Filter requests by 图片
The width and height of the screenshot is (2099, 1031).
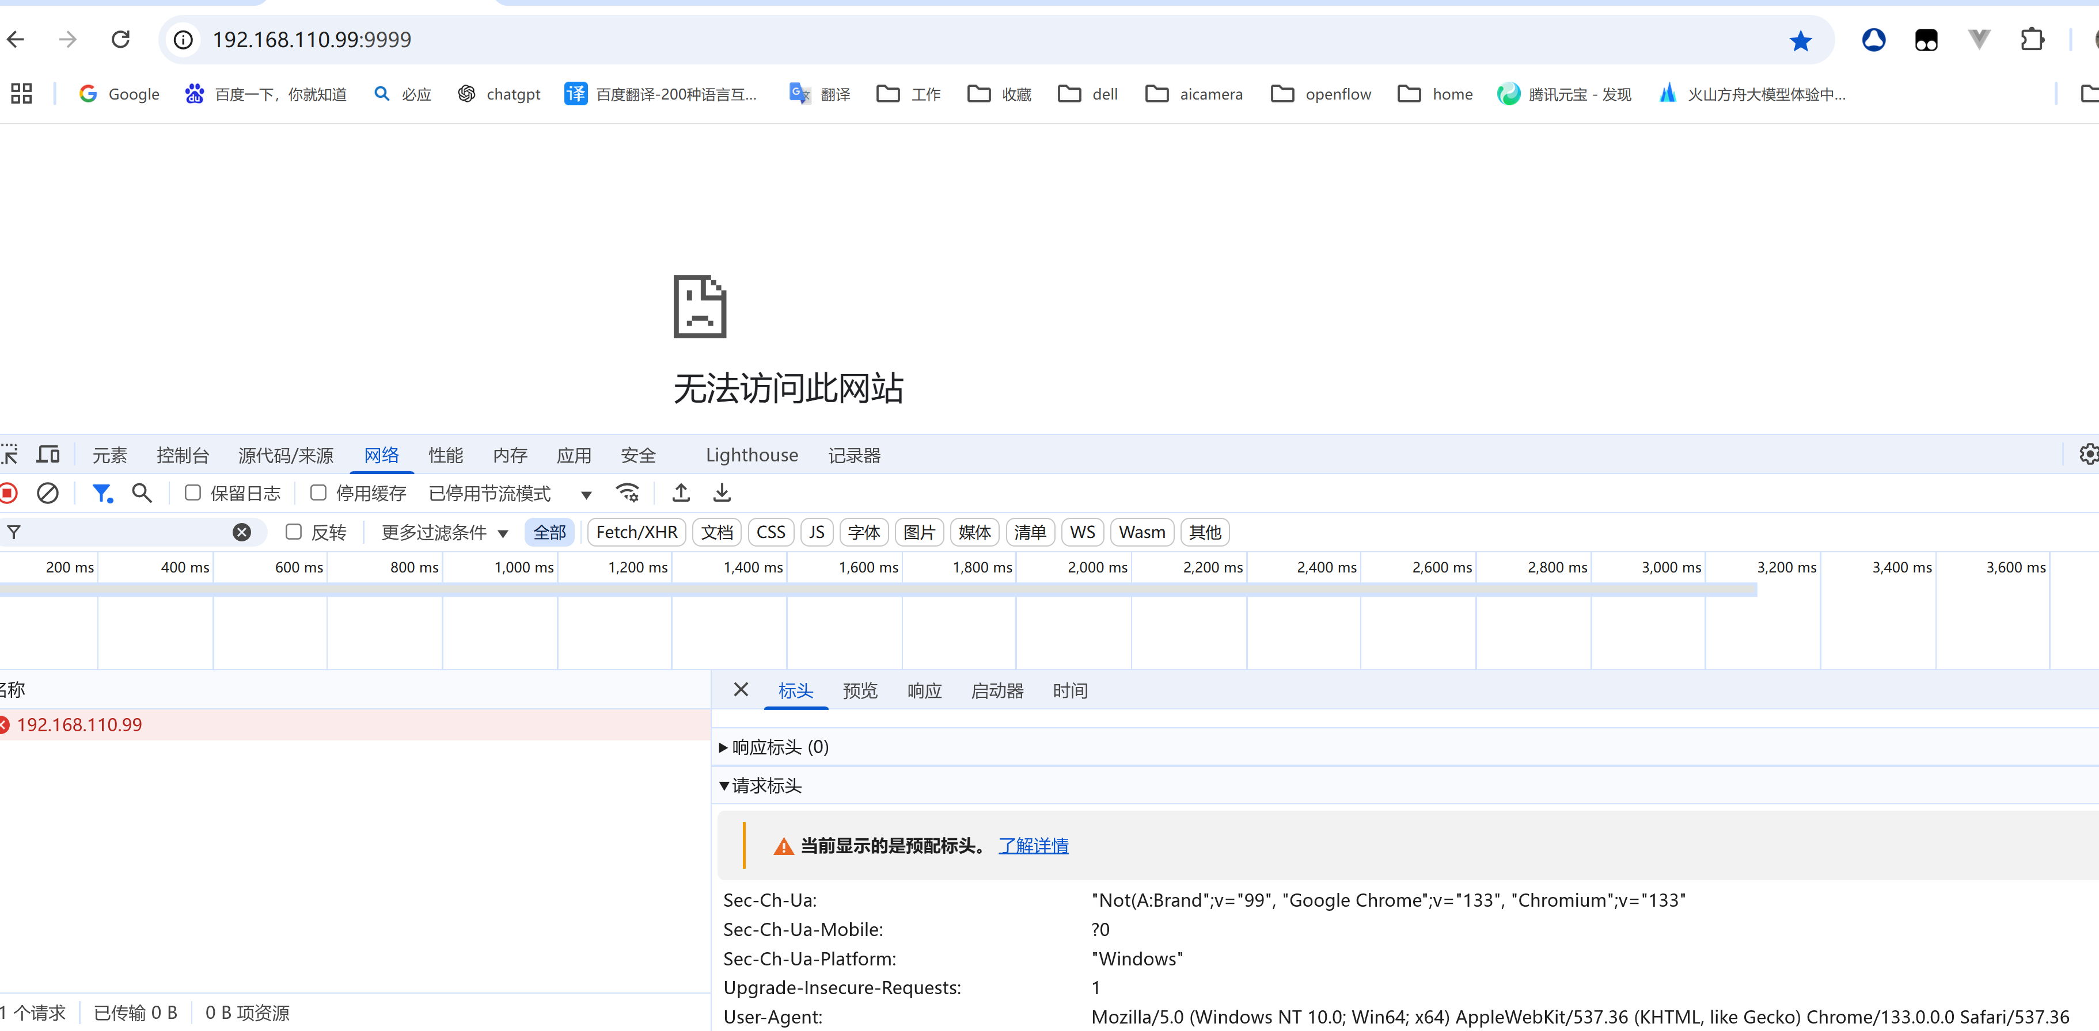(x=919, y=532)
